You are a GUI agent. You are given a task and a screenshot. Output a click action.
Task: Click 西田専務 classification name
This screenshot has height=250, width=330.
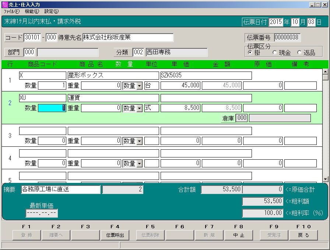point(176,52)
